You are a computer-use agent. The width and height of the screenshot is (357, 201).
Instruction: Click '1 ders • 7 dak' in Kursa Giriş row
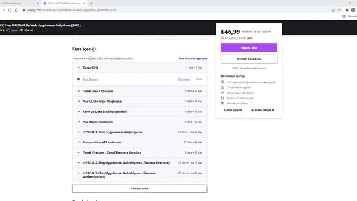pos(194,68)
